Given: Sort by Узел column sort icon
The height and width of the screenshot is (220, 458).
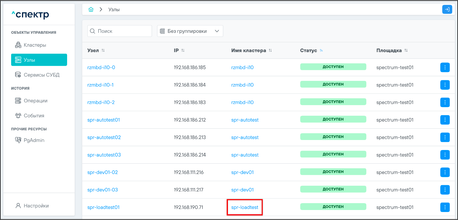Looking at the screenshot, I should click(103, 51).
